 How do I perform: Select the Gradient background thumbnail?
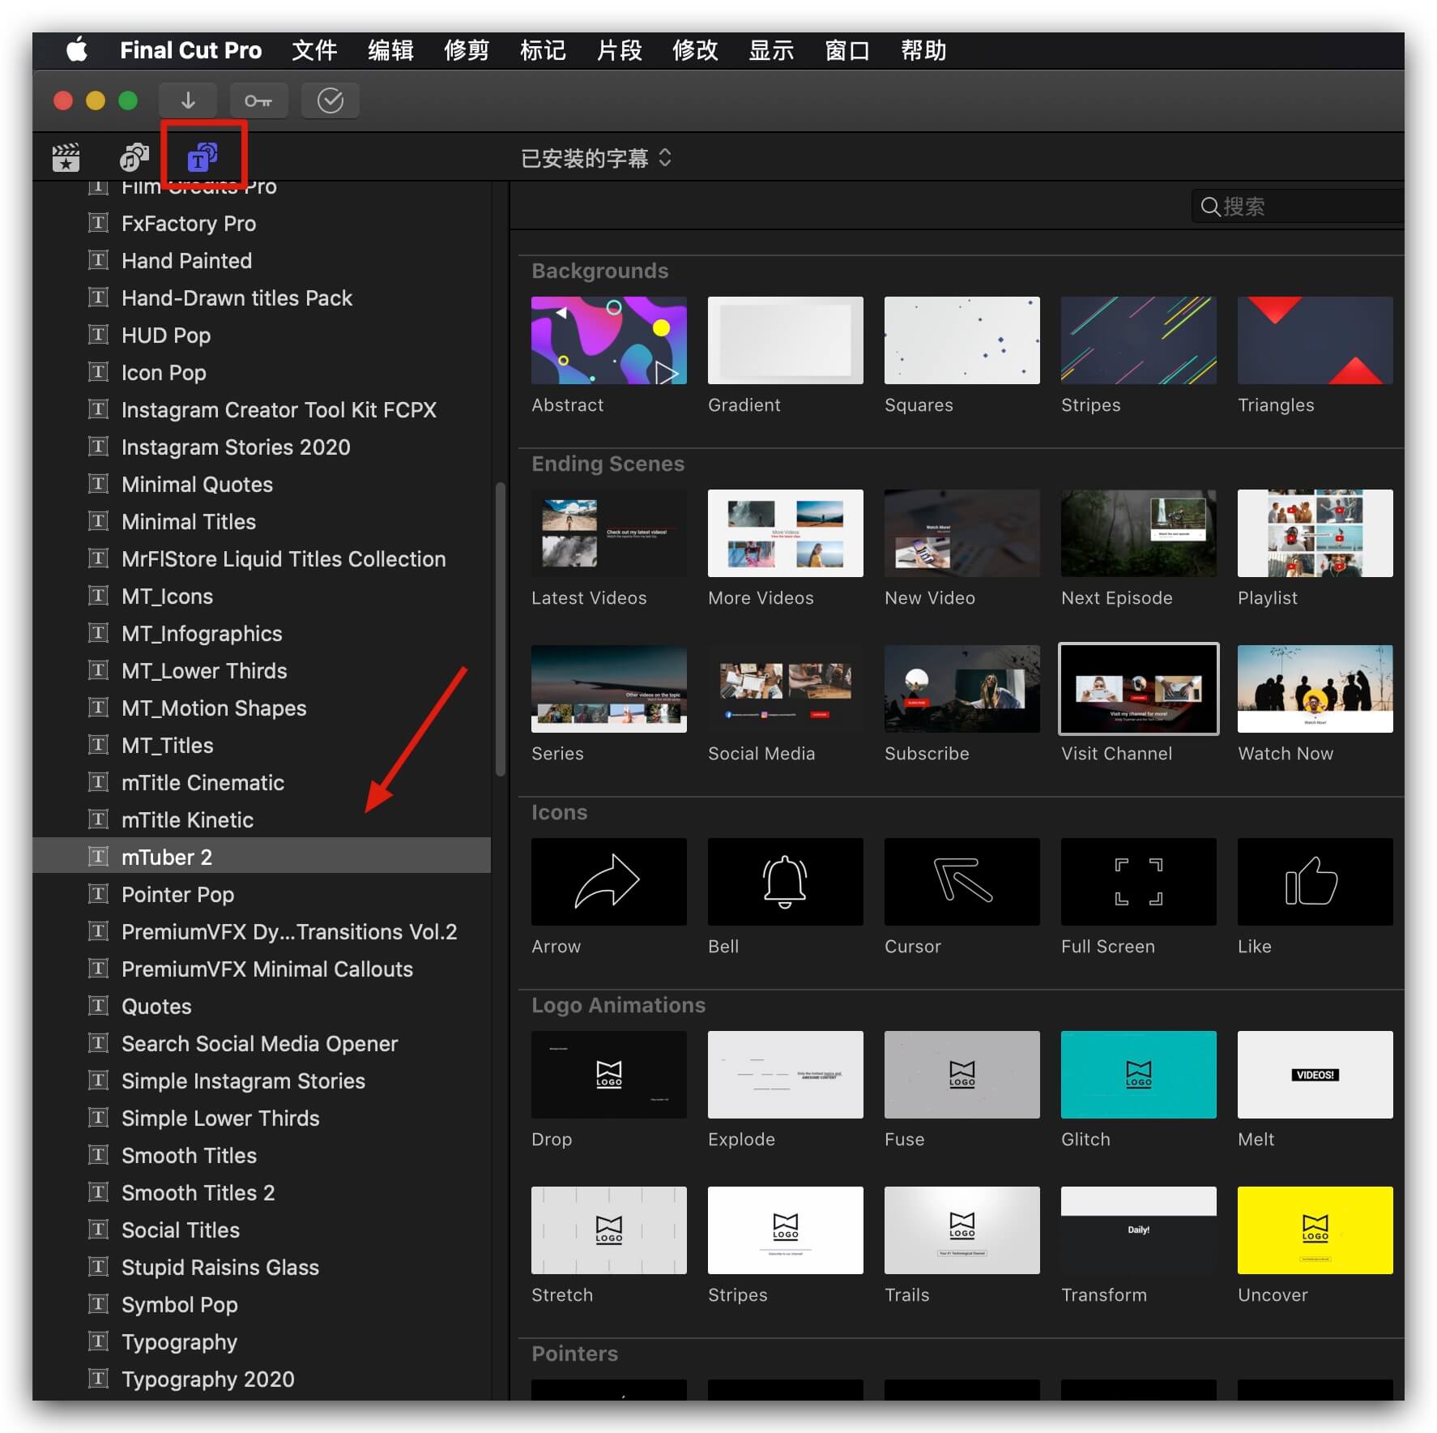point(785,340)
